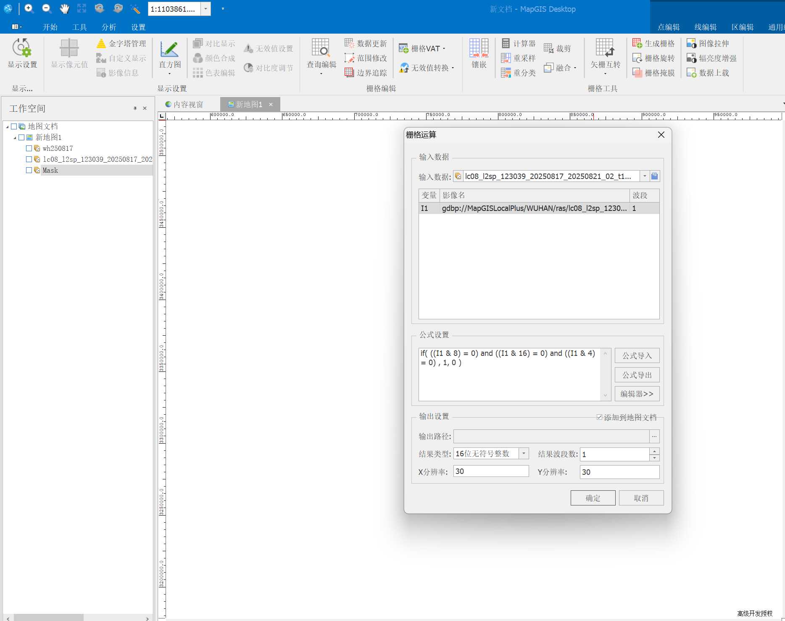Click 取消 to cancel dialog
This screenshot has width=785, height=621.
click(x=641, y=498)
